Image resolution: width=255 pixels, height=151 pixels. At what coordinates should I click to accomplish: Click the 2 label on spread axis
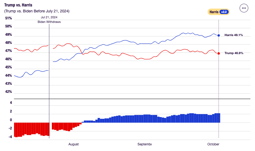(x=11, y=111)
